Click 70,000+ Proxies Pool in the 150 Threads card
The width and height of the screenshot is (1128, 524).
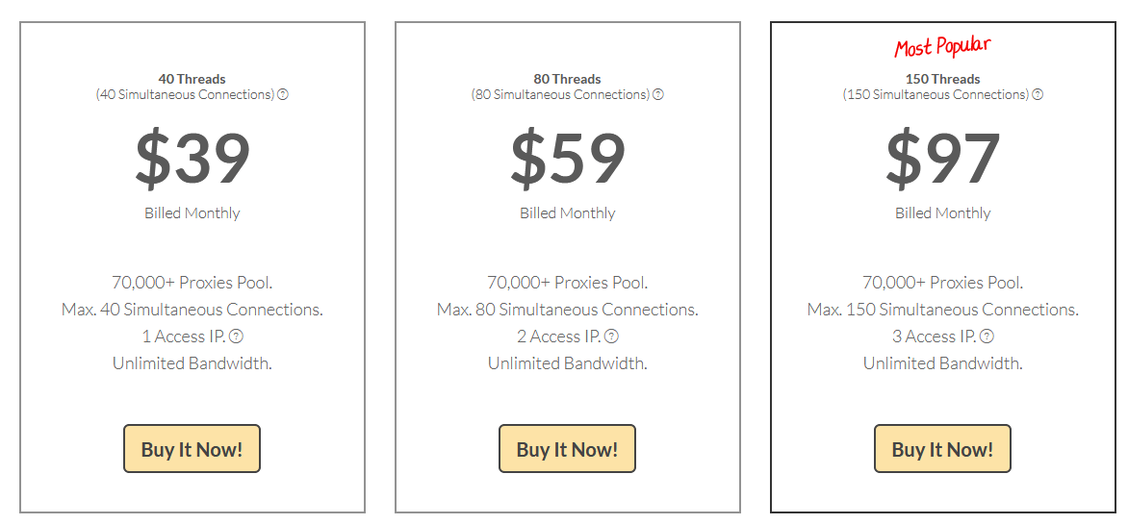tap(943, 283)
